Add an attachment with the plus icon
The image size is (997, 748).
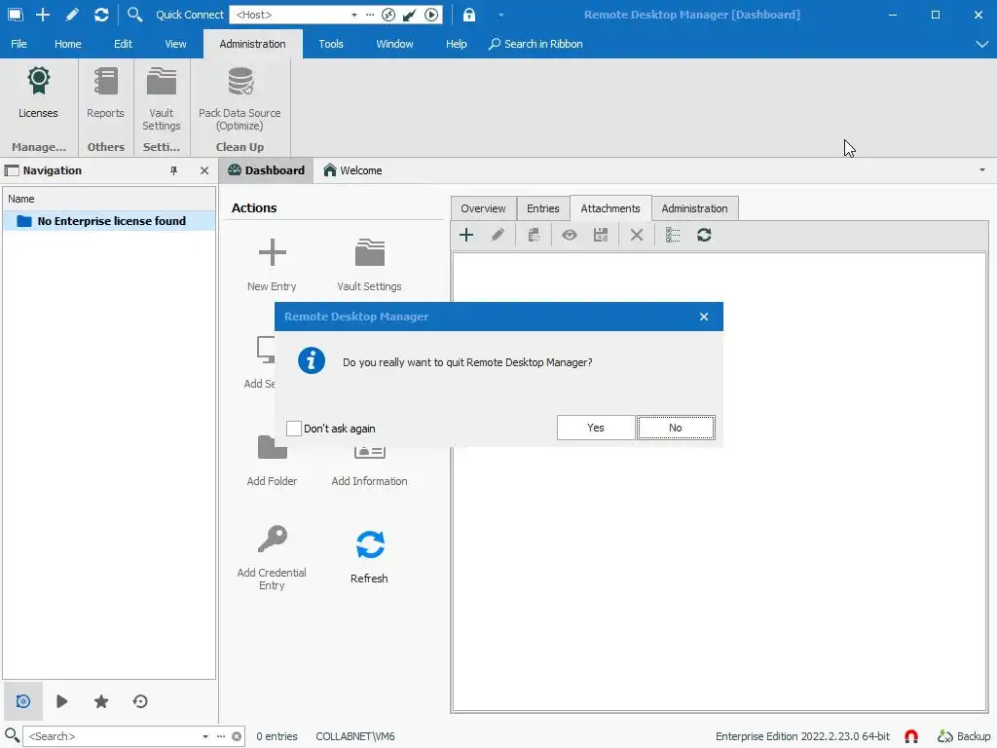click(x=466, y=235)
